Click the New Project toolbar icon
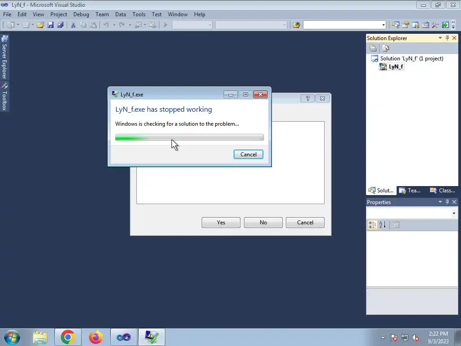Viewport: 461px width, 346px height. tap(11, 25)
